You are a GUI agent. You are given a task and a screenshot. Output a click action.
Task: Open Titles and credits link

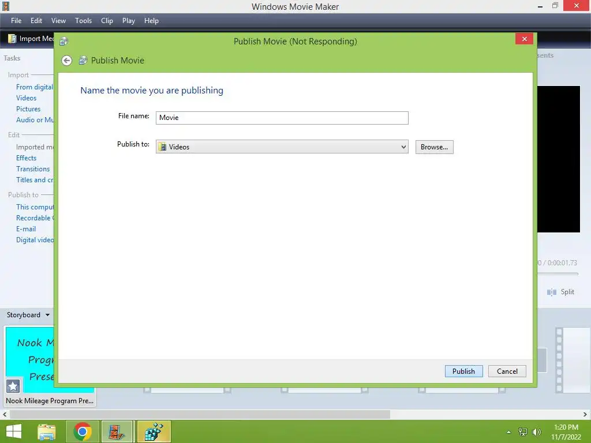[35, 180]
